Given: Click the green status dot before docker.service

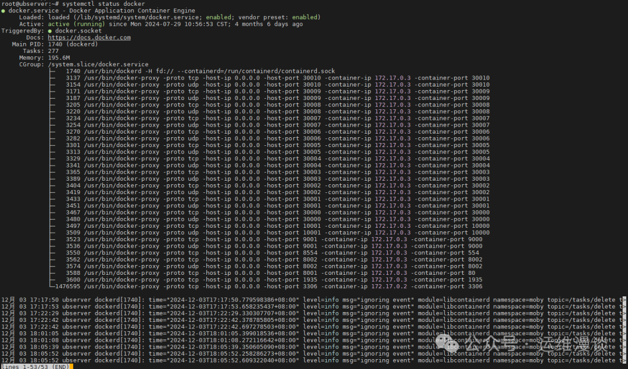Looking at the screenshot, I should 3,11.
